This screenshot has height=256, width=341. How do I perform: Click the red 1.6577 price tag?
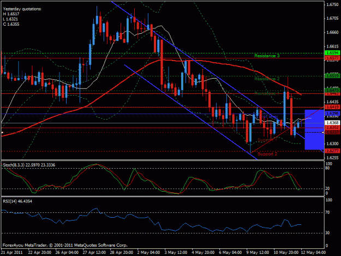coord(332,58)
